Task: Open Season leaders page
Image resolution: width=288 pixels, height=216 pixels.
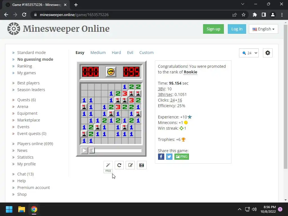Action: (x=31, y=90)
